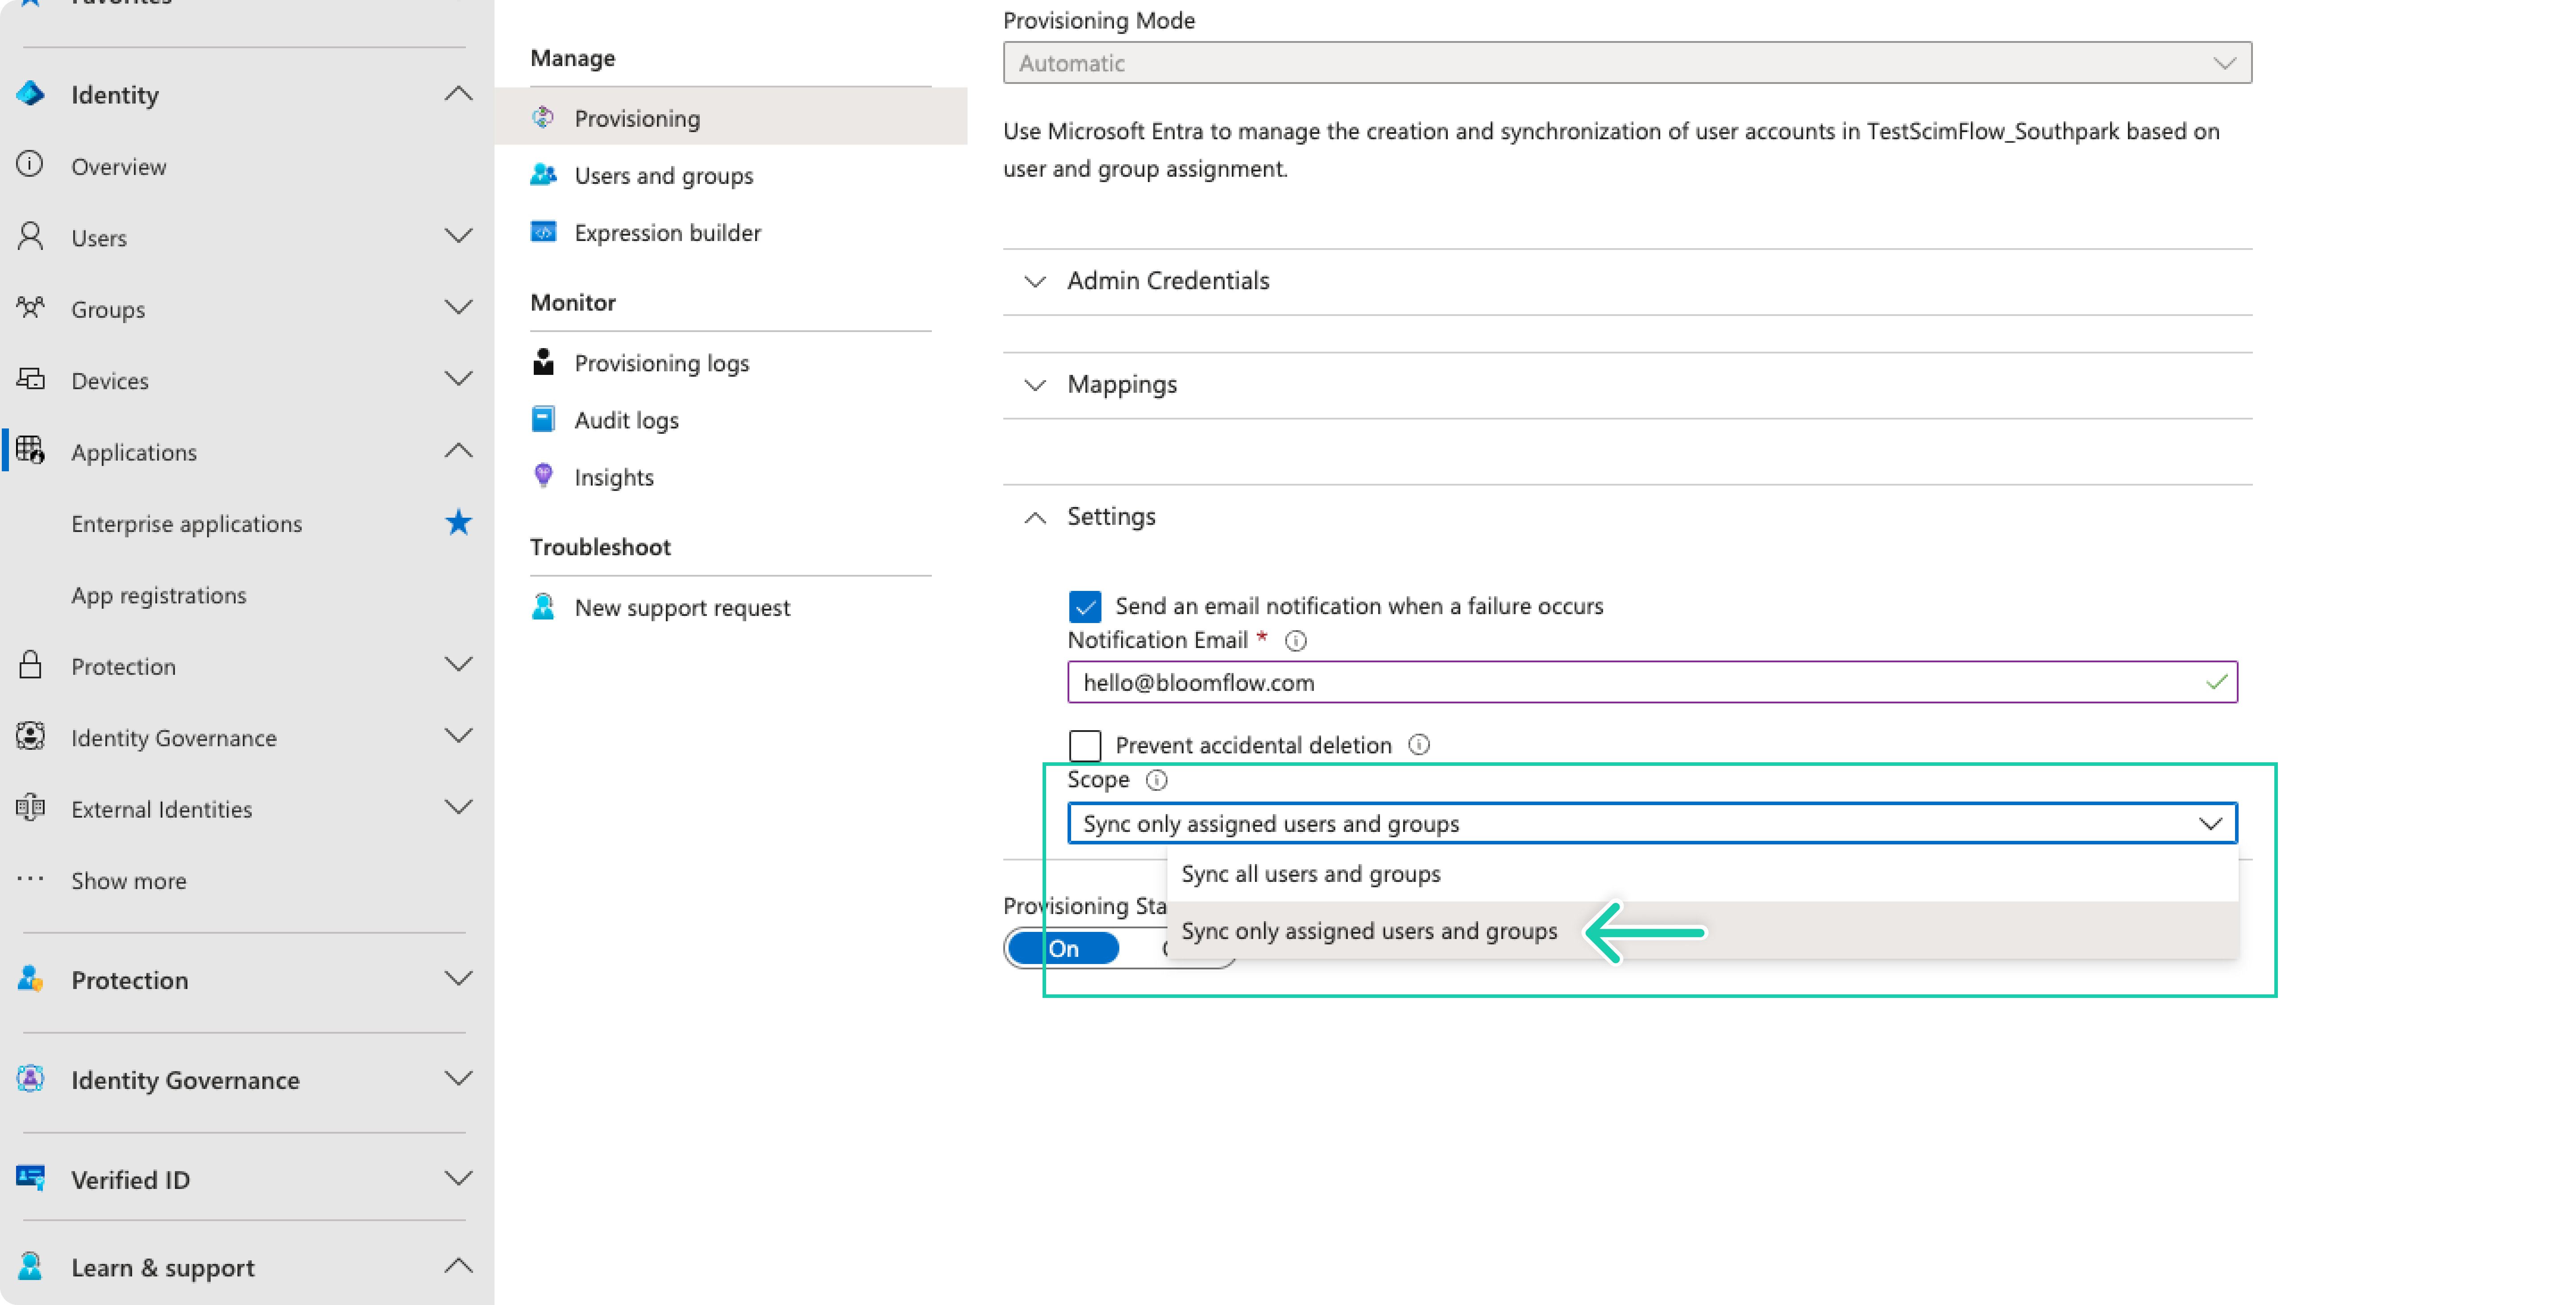This screenshot has width=2576, height=1305.
Task: Collapse the Identity section chevron
Action: coord(458,94)
